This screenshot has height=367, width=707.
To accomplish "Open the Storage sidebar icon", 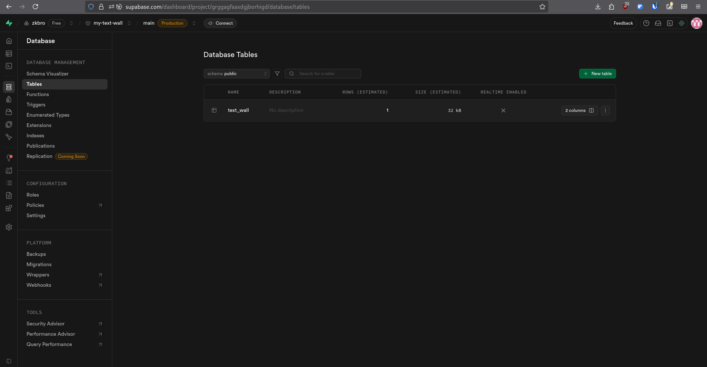I will [9, 112].
